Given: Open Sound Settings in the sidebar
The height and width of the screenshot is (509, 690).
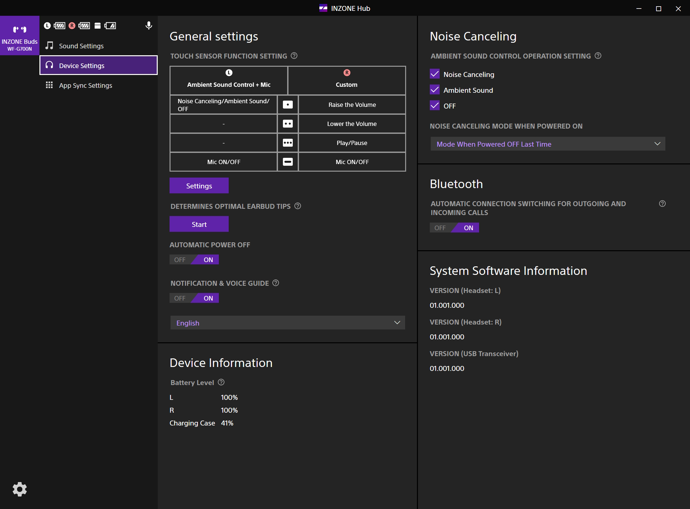Looking at the screenshot, I should tap(81, 46).
